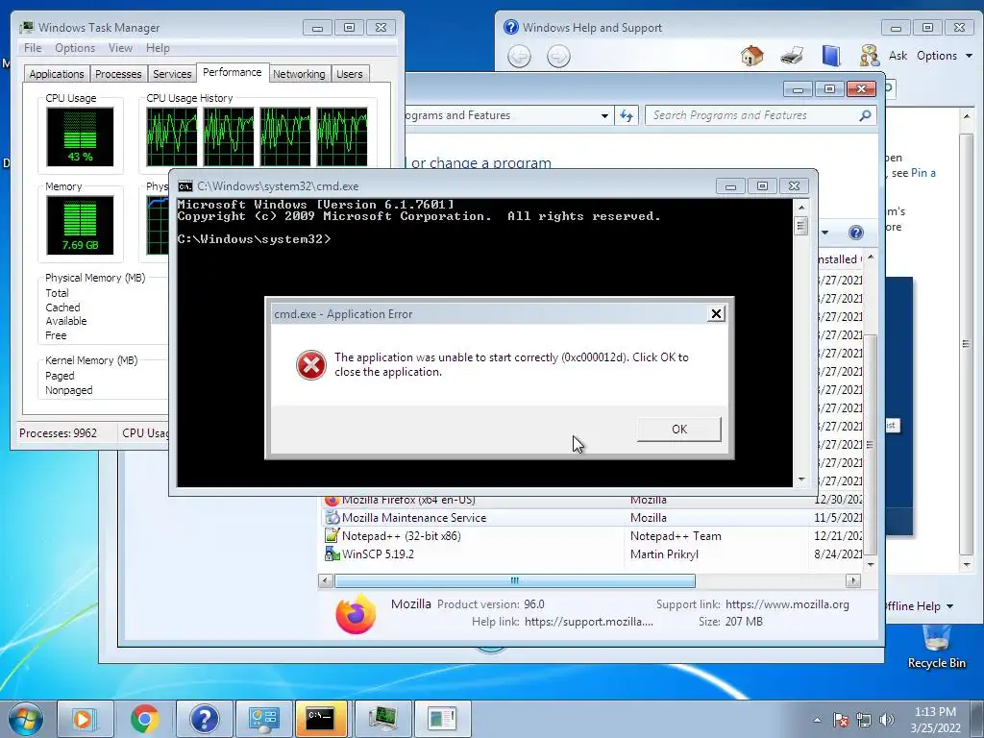Click the last taskbar application button
The height and width of the screenshot is (738, 984).
tap(442, 719)
